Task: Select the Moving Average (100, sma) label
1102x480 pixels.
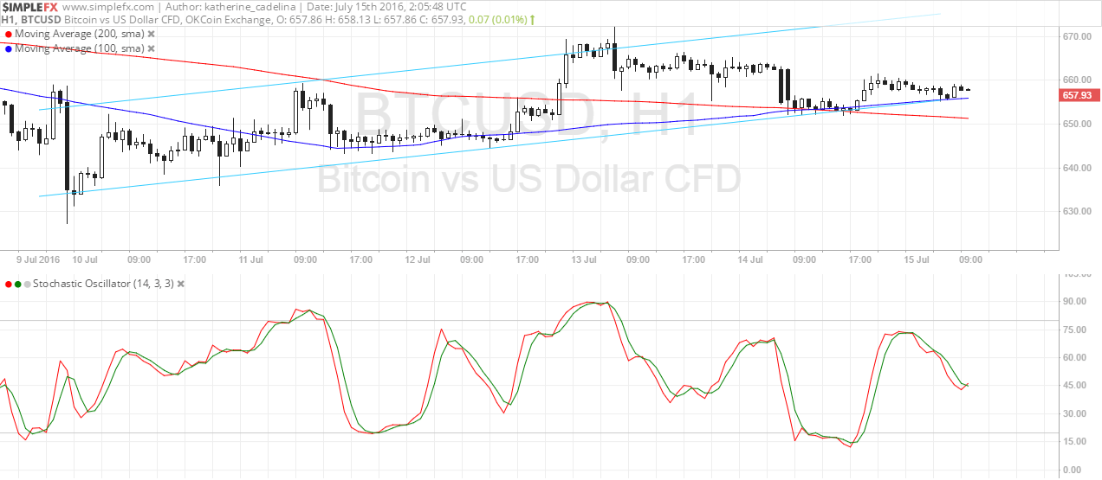Action: pyautogui.click(x=80, y=48)
